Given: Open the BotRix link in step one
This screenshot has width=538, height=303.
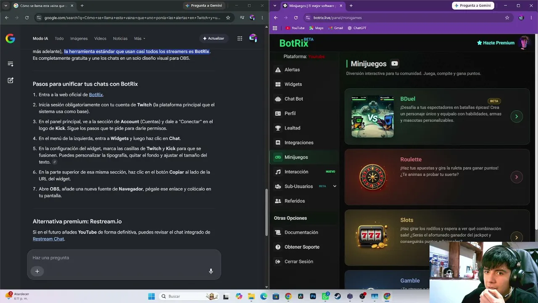Looking at the screenshot, I should tap(96, 95).
